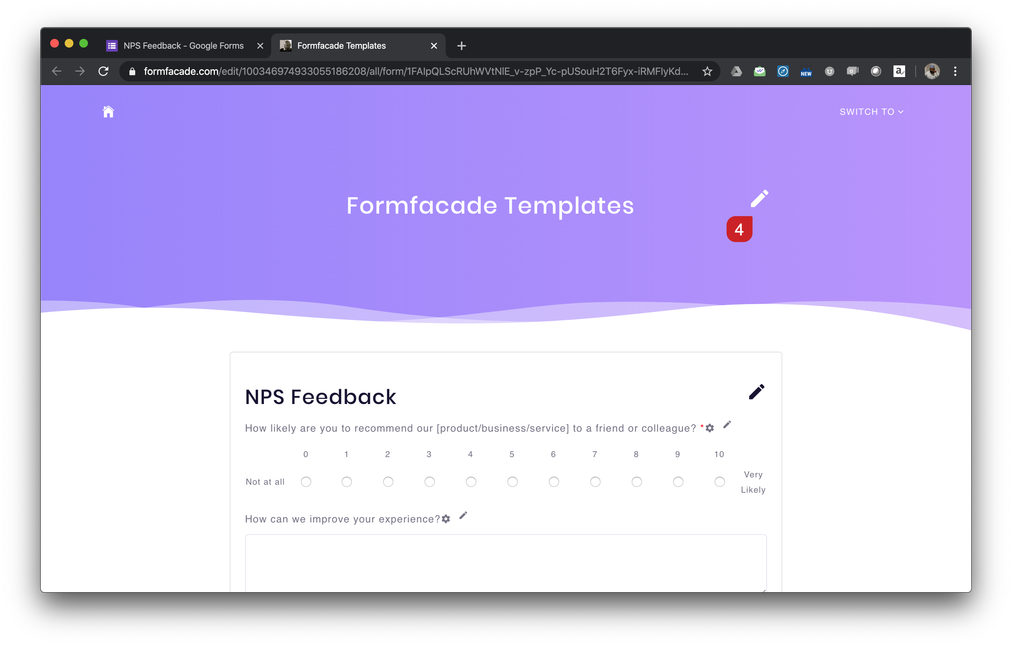Reload the current page
This screenshot has width=1012, height=646.
click(103, 72)
